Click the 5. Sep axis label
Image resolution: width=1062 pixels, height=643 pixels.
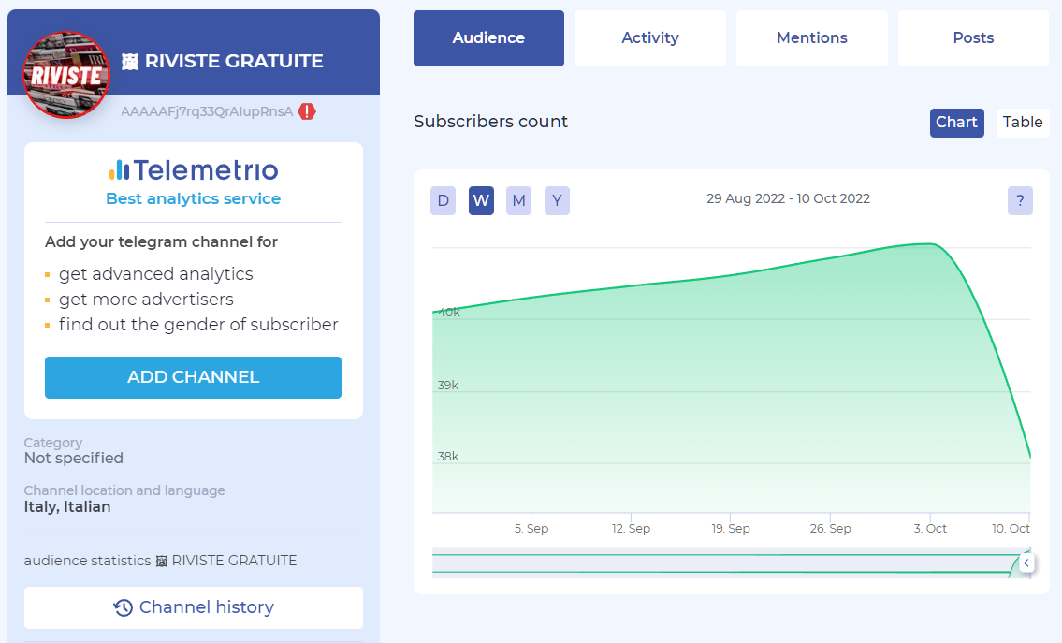pyautogui.click(x=531, y=529)
